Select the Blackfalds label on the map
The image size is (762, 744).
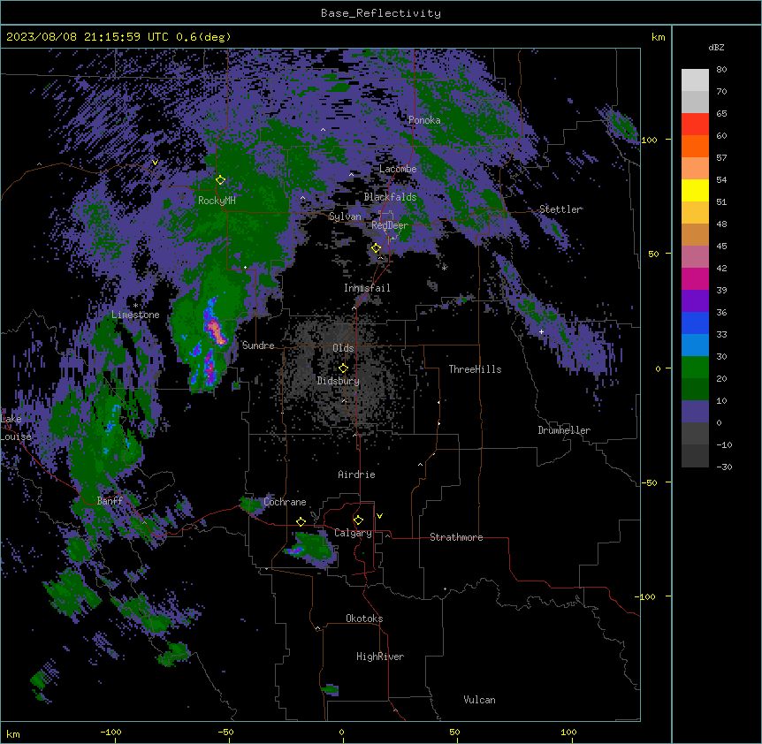tap(390, 197)
